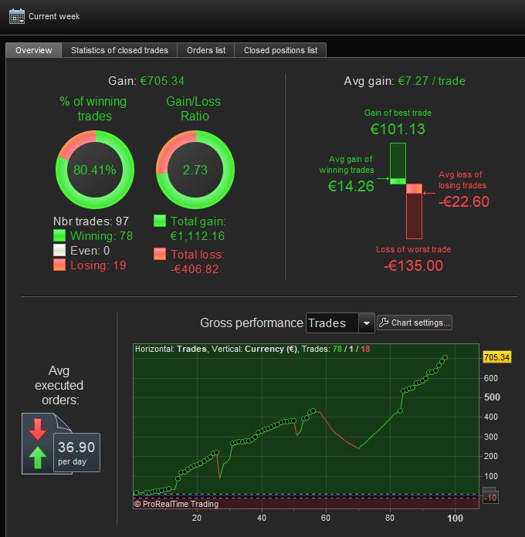Open the Statistics of closed trades tab
Viewport: 525px width, 537px height.
tap(120, 50)
